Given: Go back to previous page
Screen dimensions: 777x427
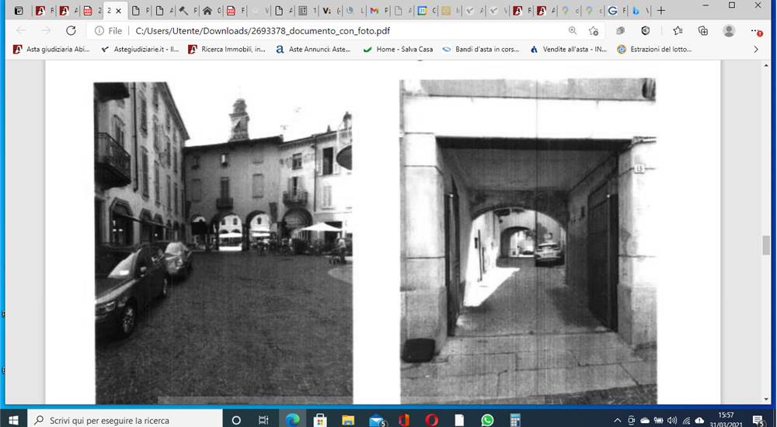Looking at the screenshot, I should (x=21, y=31).
